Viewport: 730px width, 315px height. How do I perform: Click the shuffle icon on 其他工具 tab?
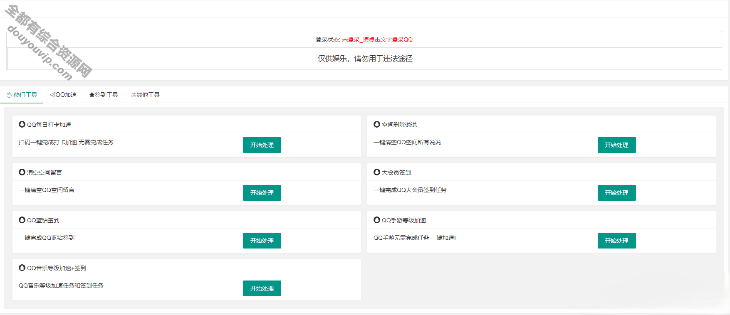pos(134,95)
